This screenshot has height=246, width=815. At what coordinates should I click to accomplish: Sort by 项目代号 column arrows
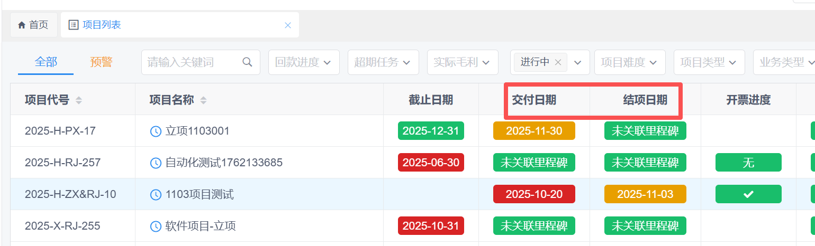(x=79, y=100)
